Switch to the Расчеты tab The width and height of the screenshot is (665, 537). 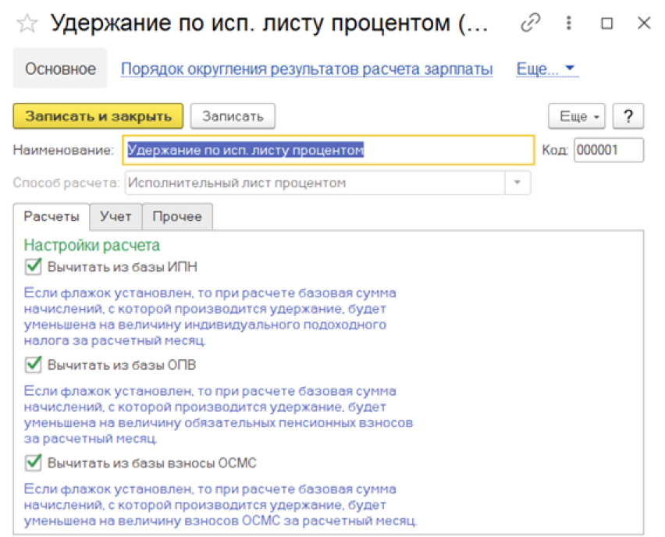52,216
